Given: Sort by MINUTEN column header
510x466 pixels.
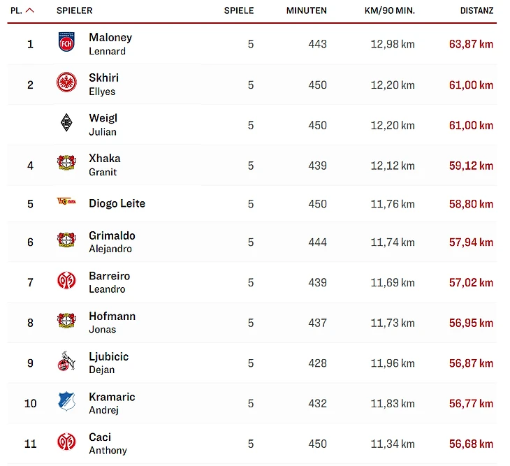Looking at the screenshot, I should tap(306, 11).
